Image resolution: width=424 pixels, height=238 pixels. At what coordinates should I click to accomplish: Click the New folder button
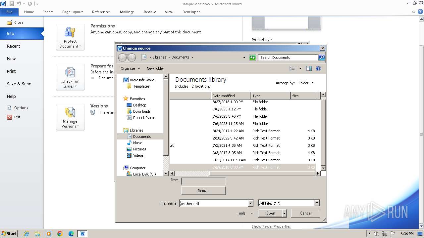point(155,68)
